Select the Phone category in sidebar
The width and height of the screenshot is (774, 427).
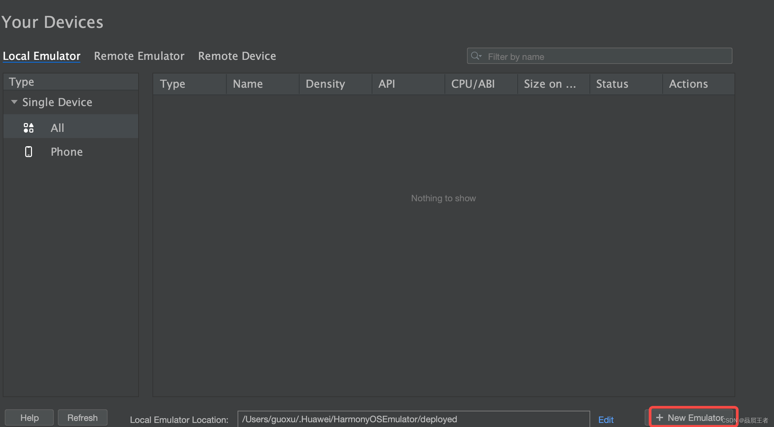(67, 152)
